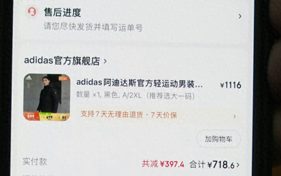This screenshot has width=281, height=176.
Task: Tap the red headset customer service icon
Action: (x=32, y=12)
